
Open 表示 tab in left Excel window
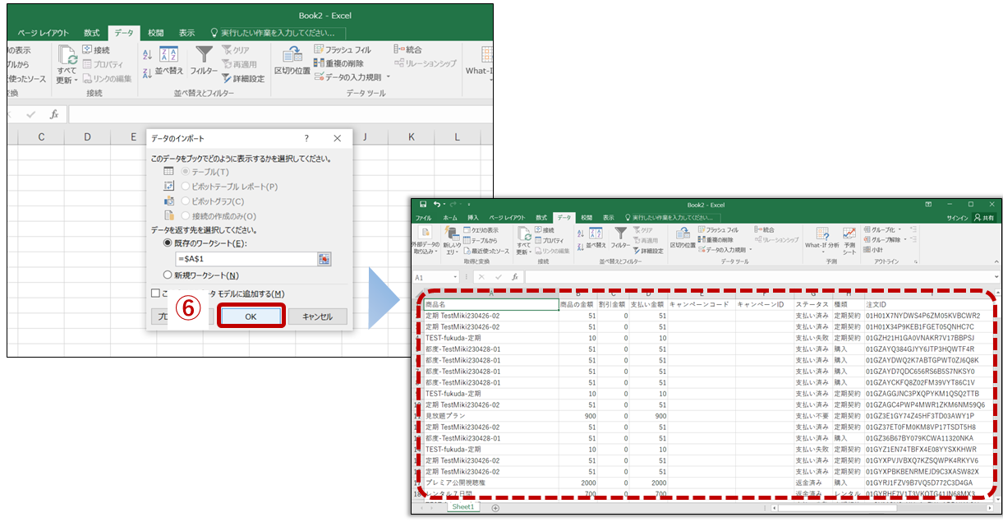tap(187, 33)
